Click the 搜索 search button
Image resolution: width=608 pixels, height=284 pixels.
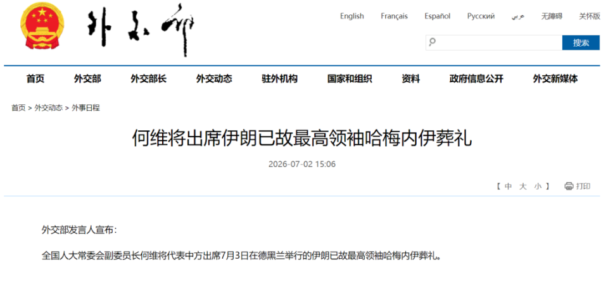pos(581,42)
